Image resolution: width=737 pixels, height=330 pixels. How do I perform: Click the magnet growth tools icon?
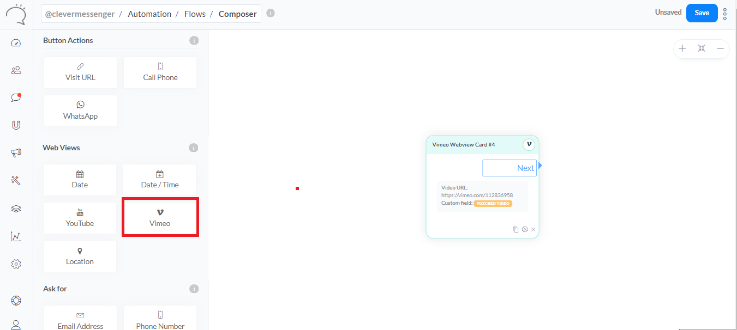(x=16, y=125)
